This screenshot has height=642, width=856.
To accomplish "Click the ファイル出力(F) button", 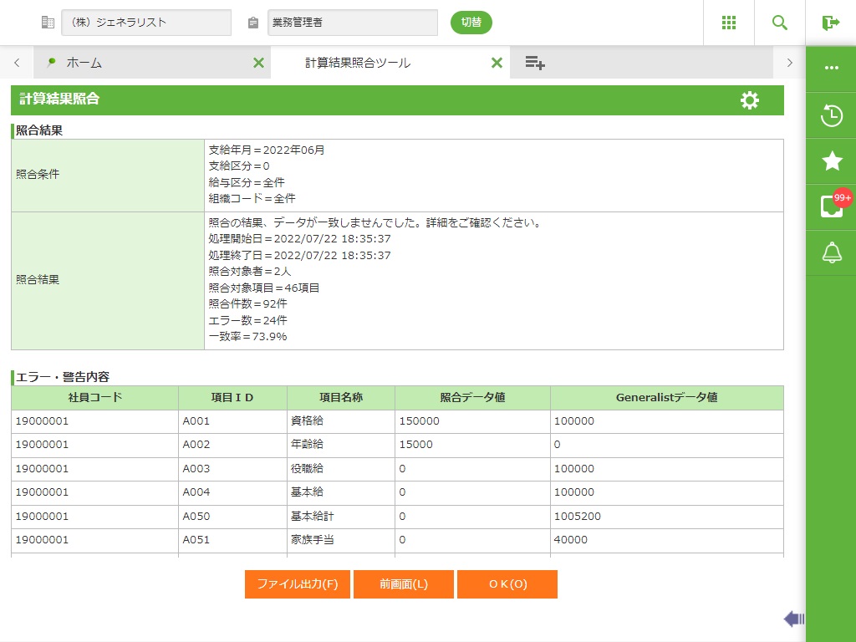I will [x=298, y=584].
